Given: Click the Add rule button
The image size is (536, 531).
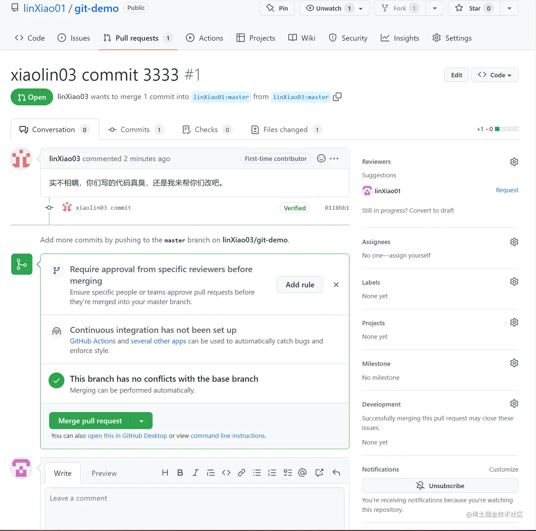Looking at the screenshot, I should [300, 285].
